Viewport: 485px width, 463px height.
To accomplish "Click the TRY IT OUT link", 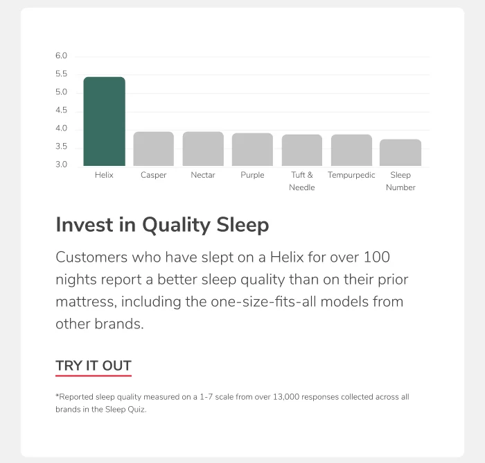I will click(94, 366).
